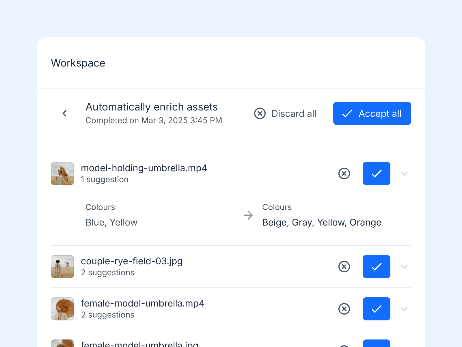Viewport: 462px width, 347px height.
Task: Open model-holding-umbrella.mp4 thumbnail
Action: pos(62,173)
